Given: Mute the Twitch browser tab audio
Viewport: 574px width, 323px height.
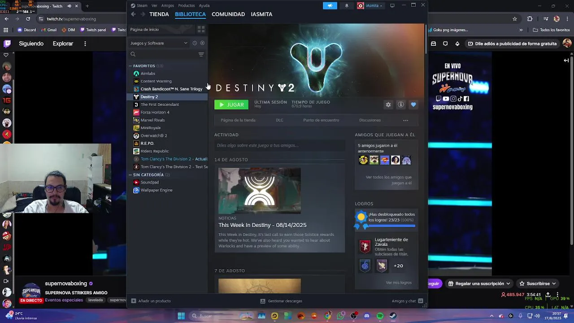Looking at the screenshot, I should click(69, 6).
